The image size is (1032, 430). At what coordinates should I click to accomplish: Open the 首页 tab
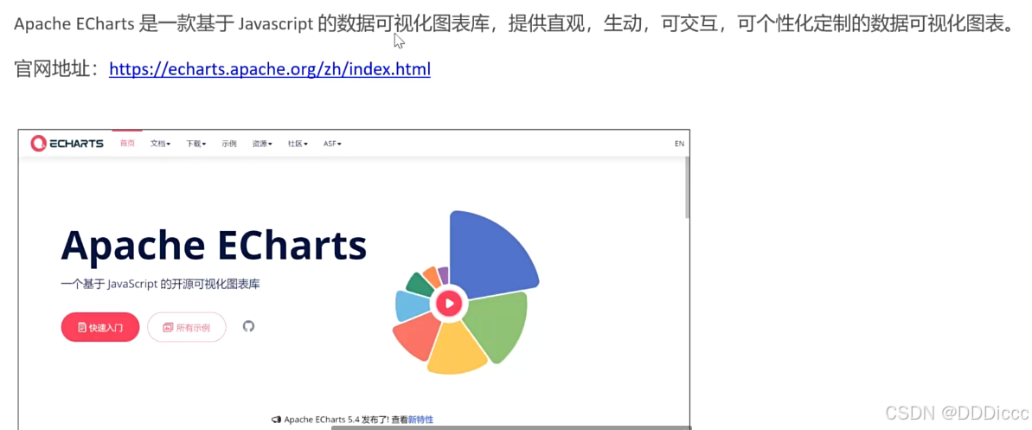(127, 144)
